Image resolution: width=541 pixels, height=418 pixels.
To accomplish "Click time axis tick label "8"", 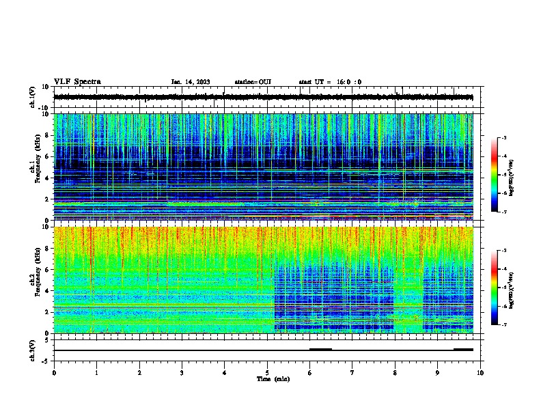I will (395, 373).
